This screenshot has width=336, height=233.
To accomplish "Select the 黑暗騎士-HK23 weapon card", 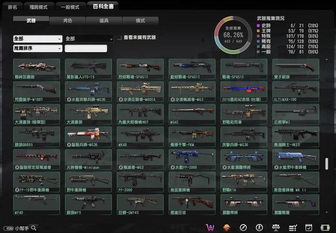I will (296, 137).
